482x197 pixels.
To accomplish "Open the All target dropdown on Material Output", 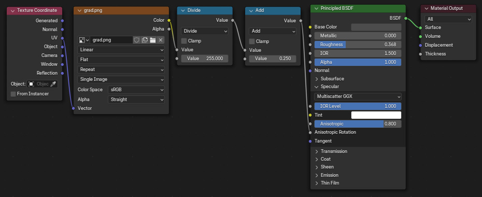I will click(x=448, y=19).
